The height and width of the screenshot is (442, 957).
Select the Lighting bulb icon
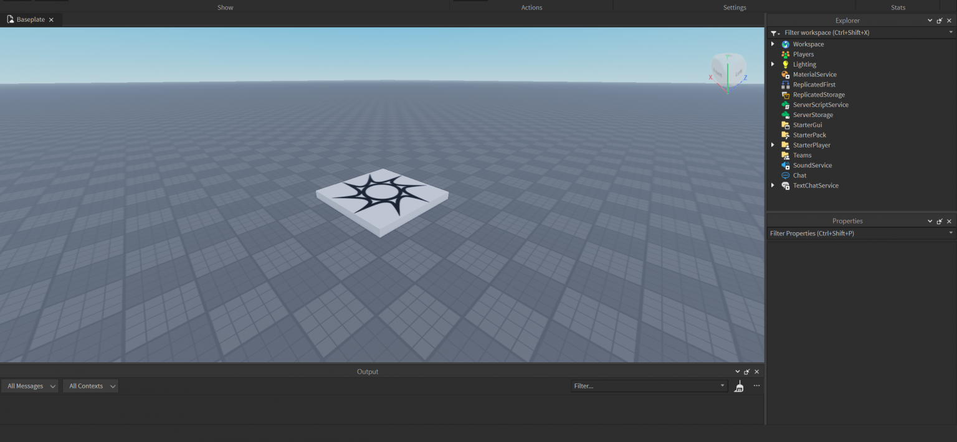coord(786,64)
